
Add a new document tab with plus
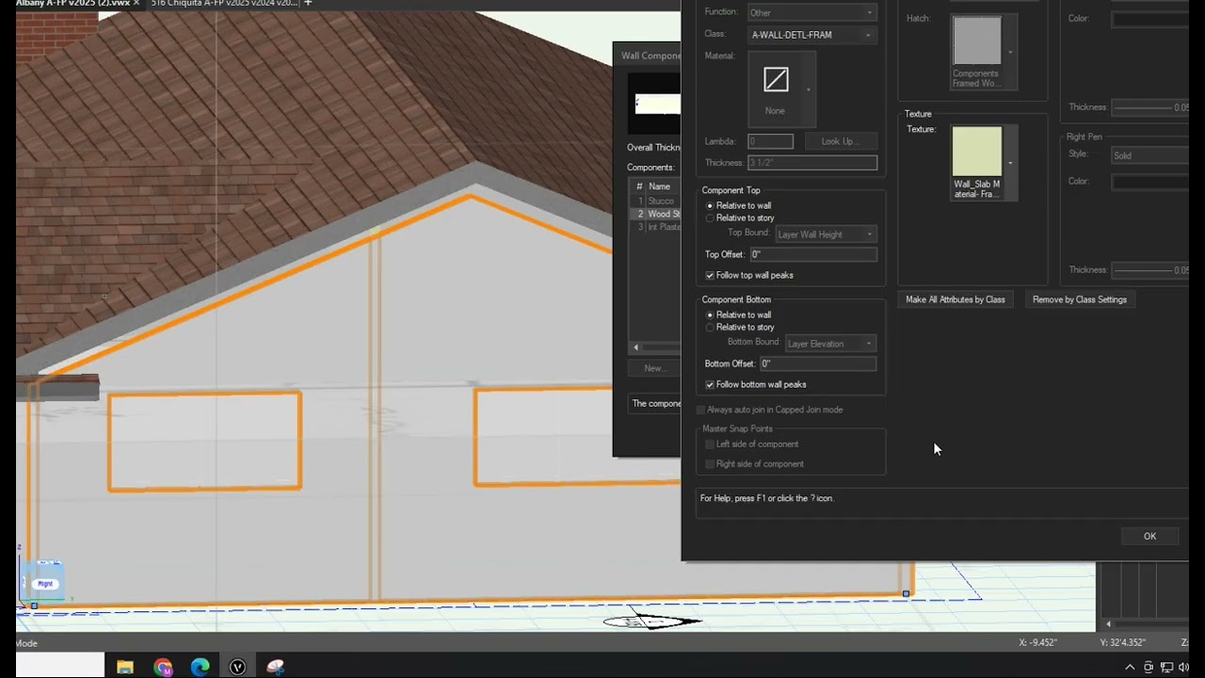[307, 4]
